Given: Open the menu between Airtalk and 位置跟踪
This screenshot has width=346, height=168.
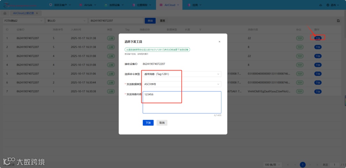Looking at the screenshot, I should (115, 5).
